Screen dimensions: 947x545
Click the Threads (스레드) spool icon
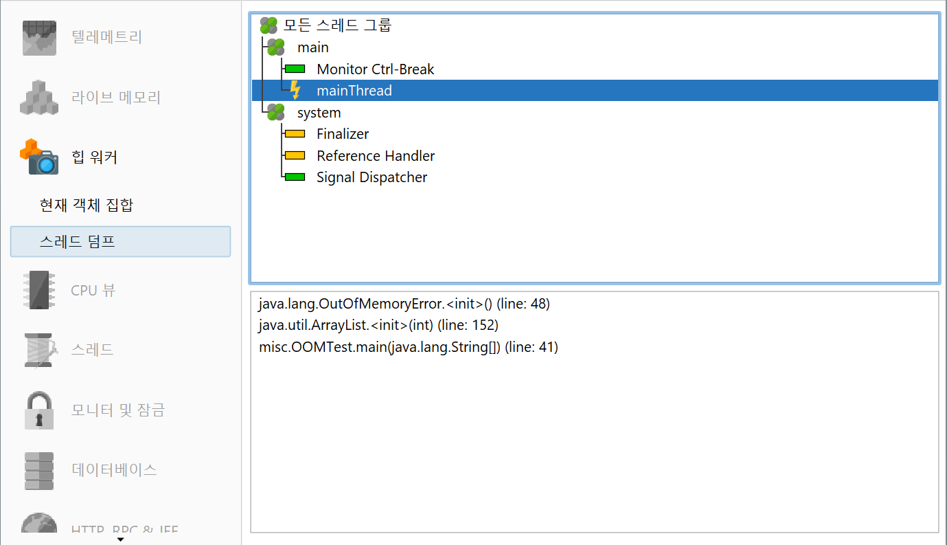(39, 350)
